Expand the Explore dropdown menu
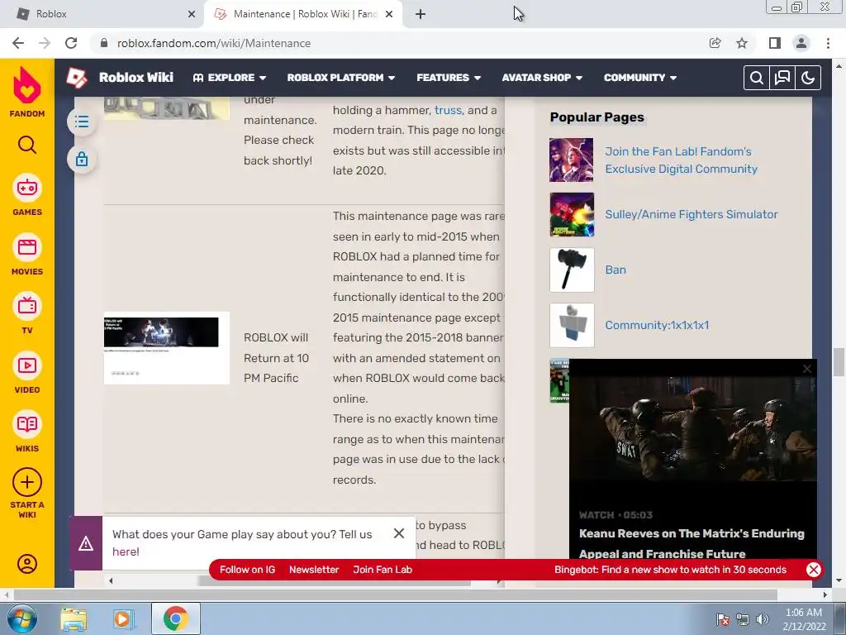Image resolution: width=846 pixels, height=635 pixels. click(230, 78)
